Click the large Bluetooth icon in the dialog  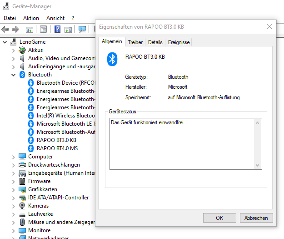pyautogui.click(x=112, y=59)
